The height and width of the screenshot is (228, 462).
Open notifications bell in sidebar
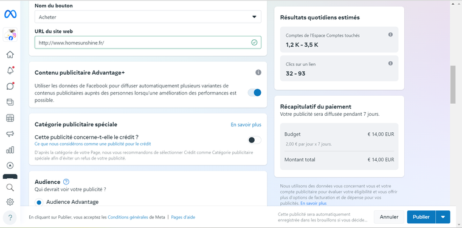click(10, 70)
